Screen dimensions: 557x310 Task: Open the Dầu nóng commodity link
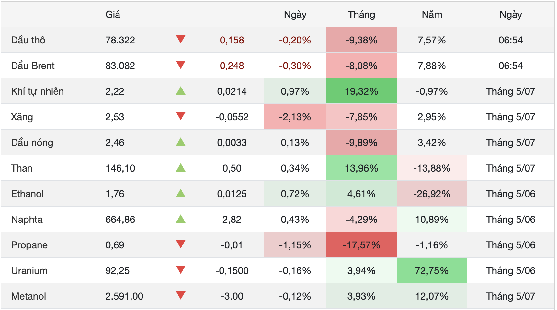(x=32, y=143)
